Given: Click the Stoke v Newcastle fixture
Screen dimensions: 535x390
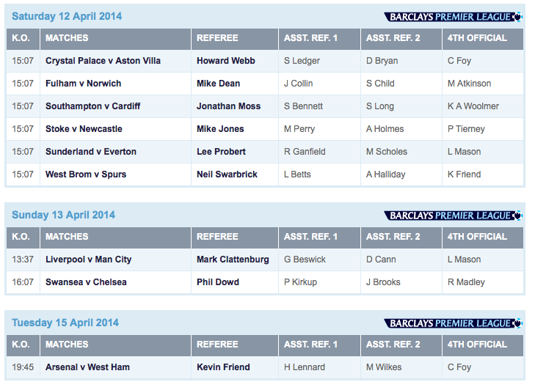Looking at the screenshot, I should (x=84, y=129).
